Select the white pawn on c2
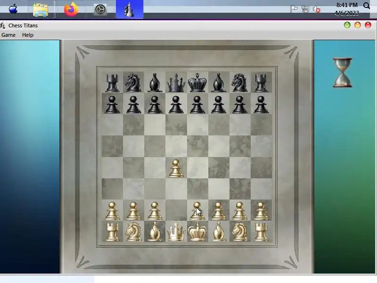 (155, 211)
